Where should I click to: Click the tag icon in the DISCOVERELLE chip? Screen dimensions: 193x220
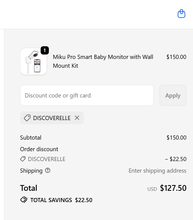click(27, 118)
